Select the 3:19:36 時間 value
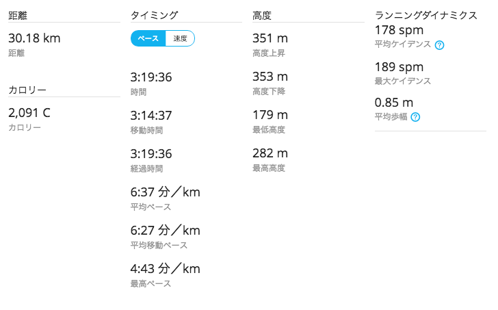The width and height of the screenshot is (498, 310). tap(151, 77)
